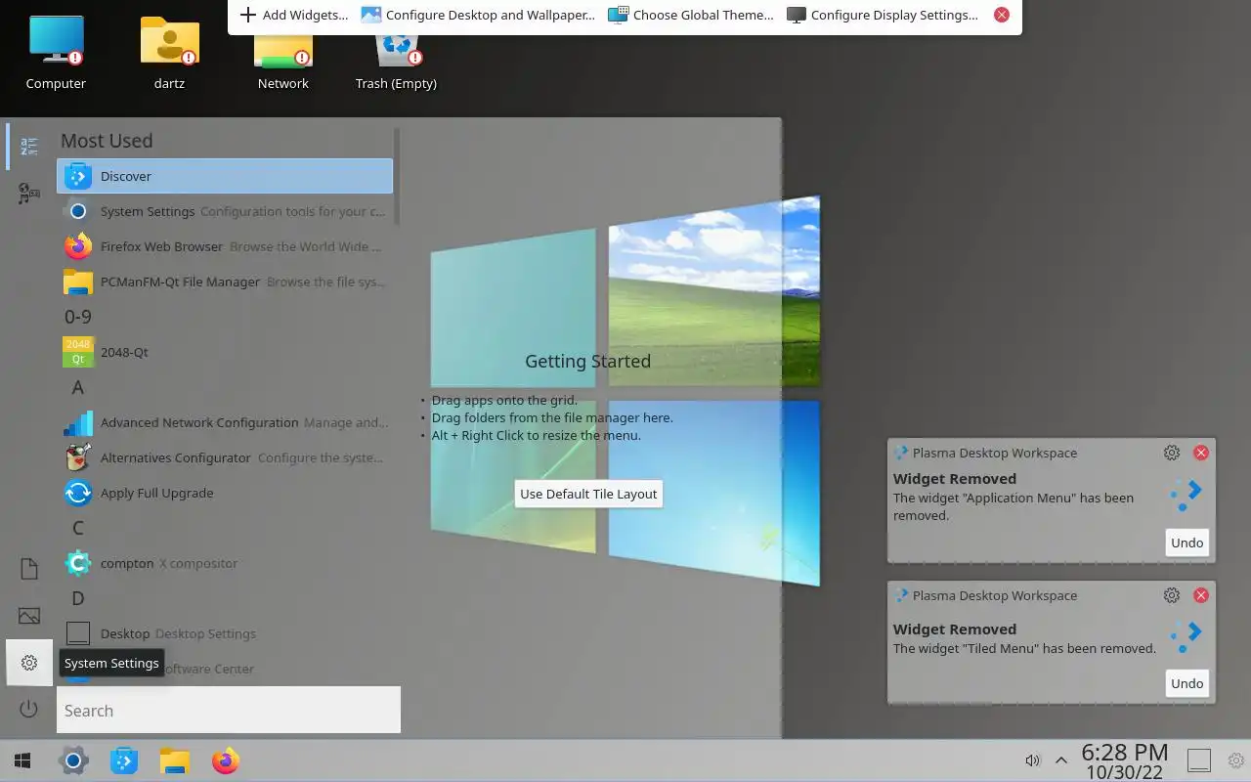
Task: Jump to the D section header
Action: coord(78,598)
